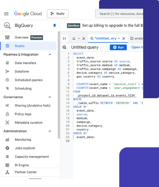This screenshot has width=159, height=187.
Task: Close the home tab
Action: click(x=84, y=39)
